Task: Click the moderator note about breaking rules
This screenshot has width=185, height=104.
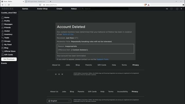Action: click(91, 42)
